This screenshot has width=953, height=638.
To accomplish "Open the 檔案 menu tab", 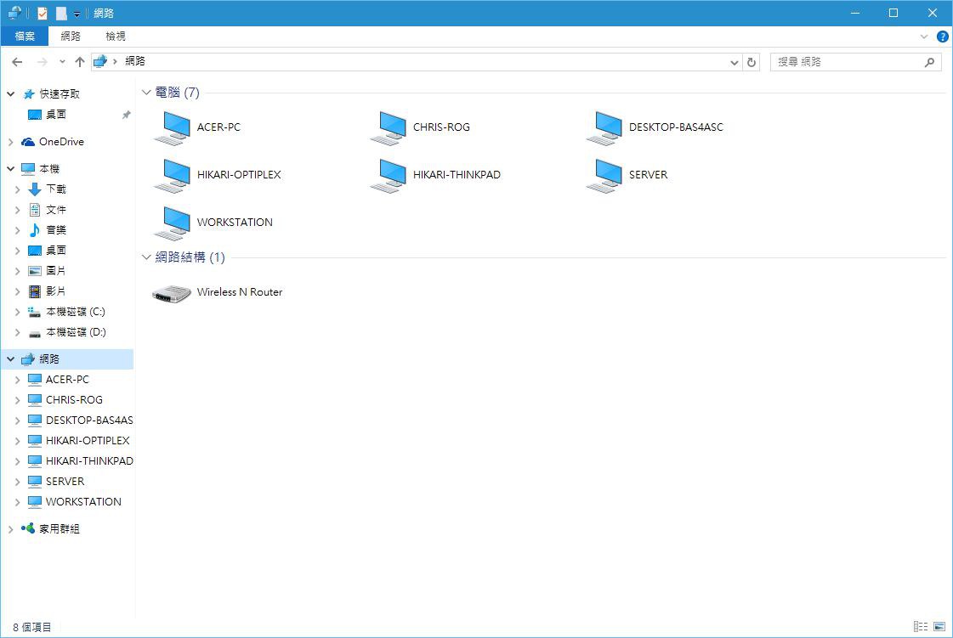I will pos(25,37).
